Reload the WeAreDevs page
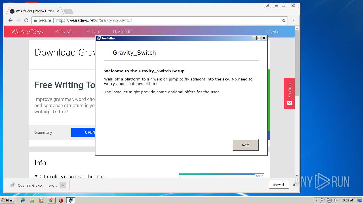Screen dimensions: 363x204 (x=26, y=20)
